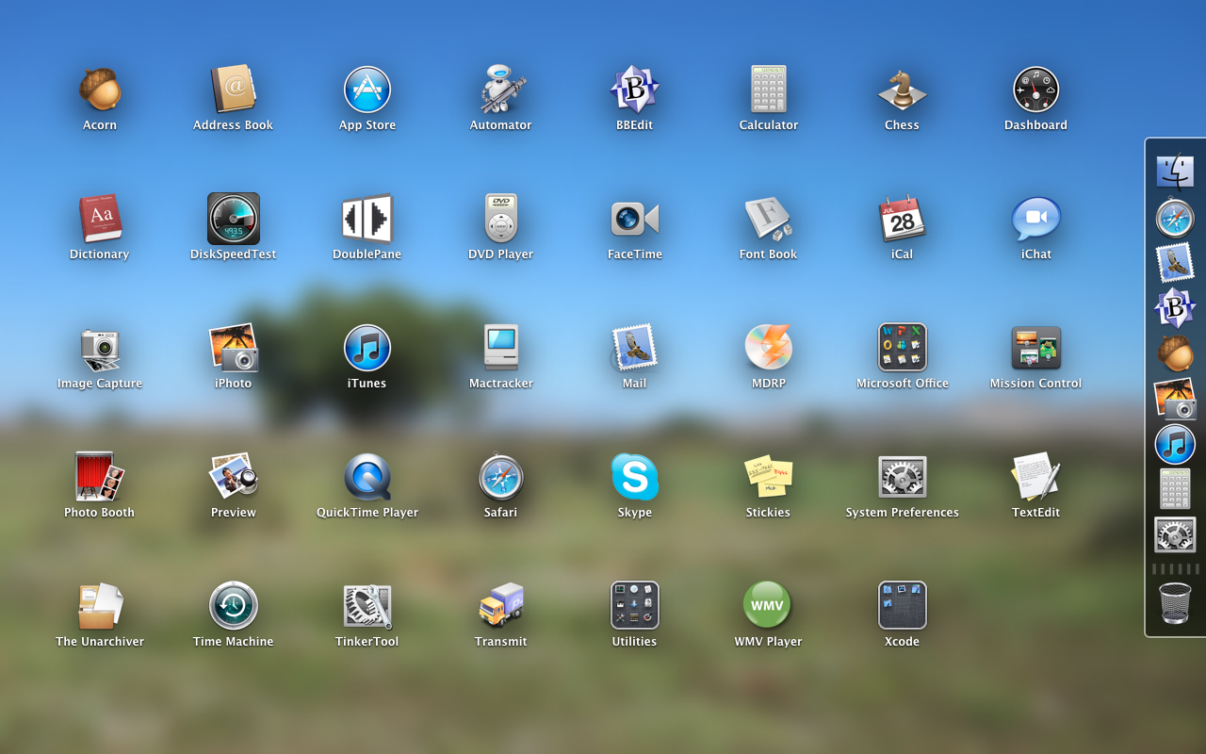Open the Utilities folder
This screenshot has width=1206, height=754.
point(634,606)
